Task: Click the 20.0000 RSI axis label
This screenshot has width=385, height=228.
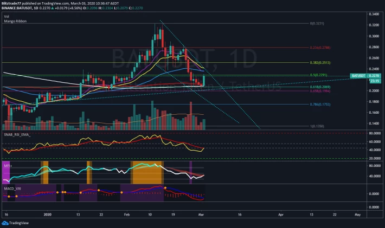Action: (x=375, y=158)
